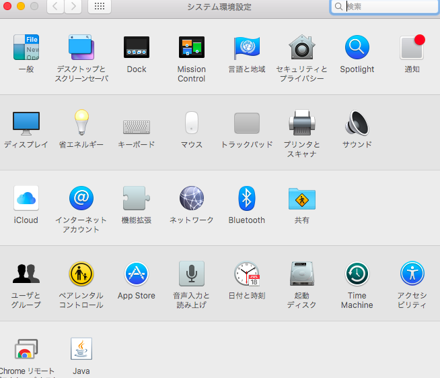
Task: Open ペアレンタルコントロール preferences
Action: pos(81,274)
